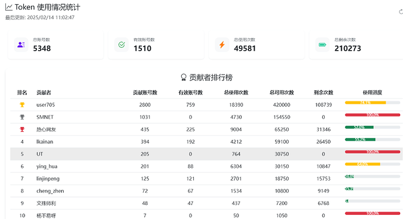The image size is (403, 219).
Task: Click the 使用进度 column header
Action: [373, 93]
